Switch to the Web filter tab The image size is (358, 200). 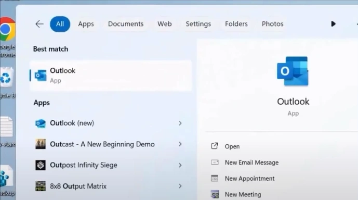tap(164, 24)
